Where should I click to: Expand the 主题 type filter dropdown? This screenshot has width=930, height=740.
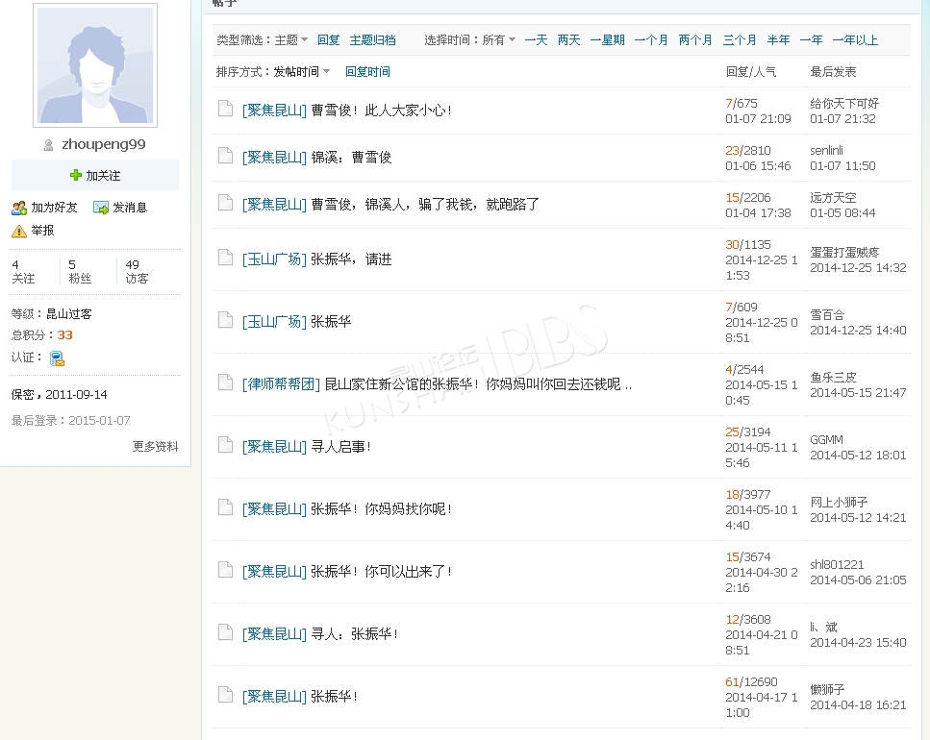click(x=291, y=40)
